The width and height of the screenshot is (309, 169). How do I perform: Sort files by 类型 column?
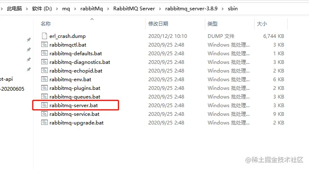(213, 23)
